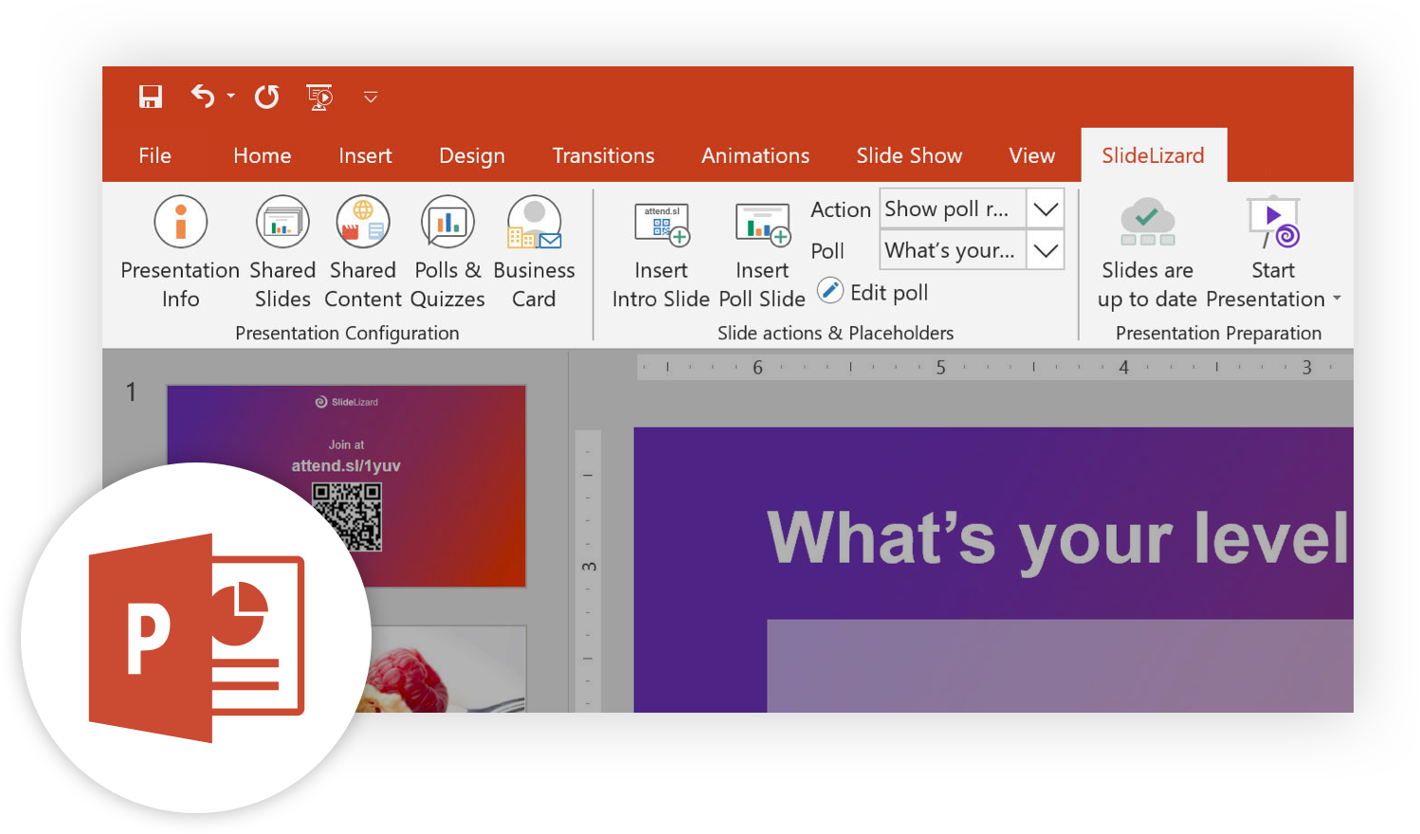Select the Design tab
The width and height of the screenshot is (1420, 834).
pos(472,156)
